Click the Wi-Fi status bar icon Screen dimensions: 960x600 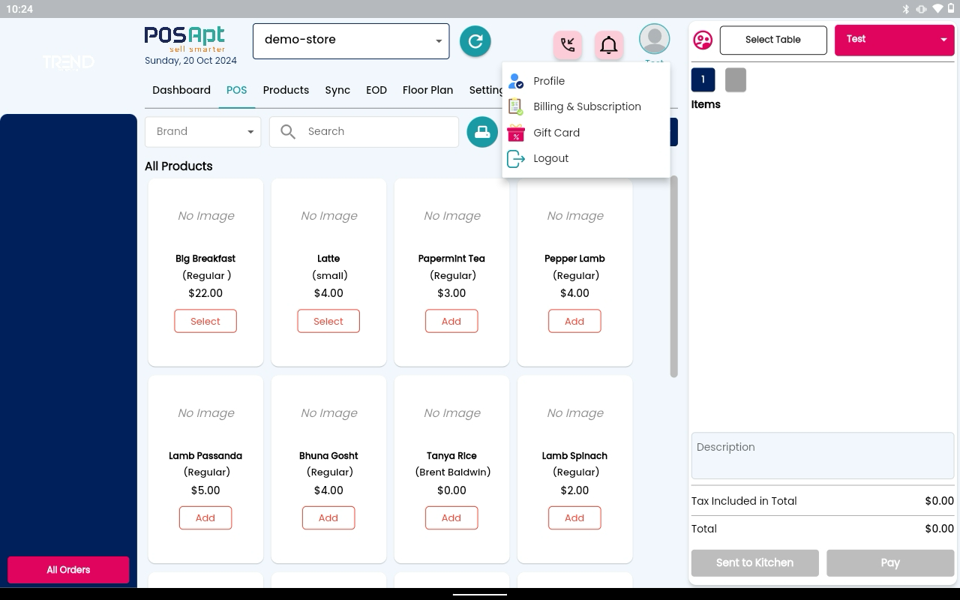click(x=937, y=9)
